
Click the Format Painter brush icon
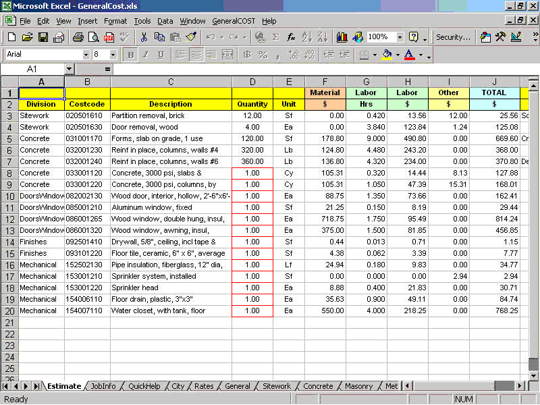pyautogui.click(x=190, y=37)
